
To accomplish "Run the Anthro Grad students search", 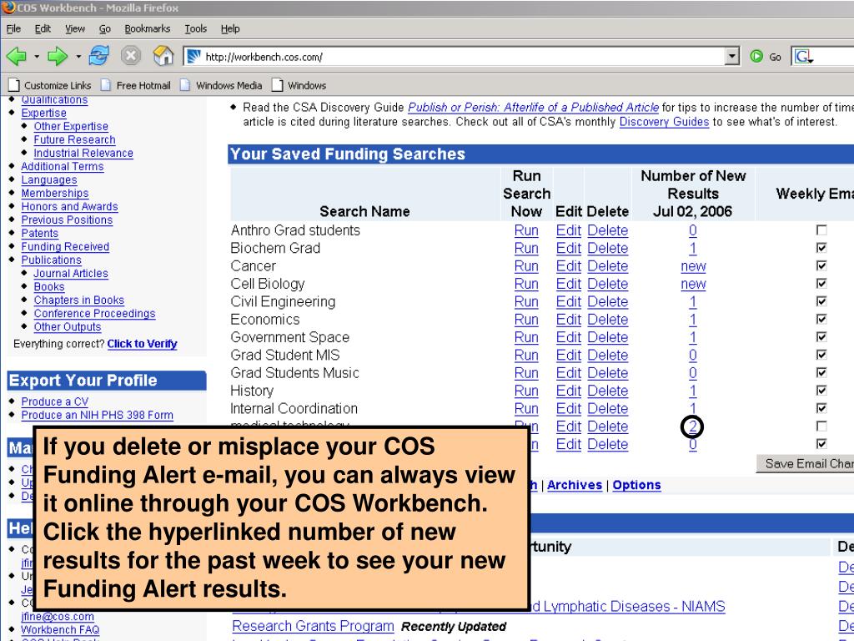I will coord(526,230).
